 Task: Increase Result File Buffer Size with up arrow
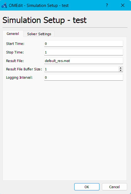(121, 68)
